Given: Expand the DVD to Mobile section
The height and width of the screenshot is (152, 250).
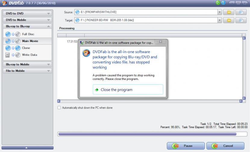Looking at the screenshot, I should tap(27, 20).
